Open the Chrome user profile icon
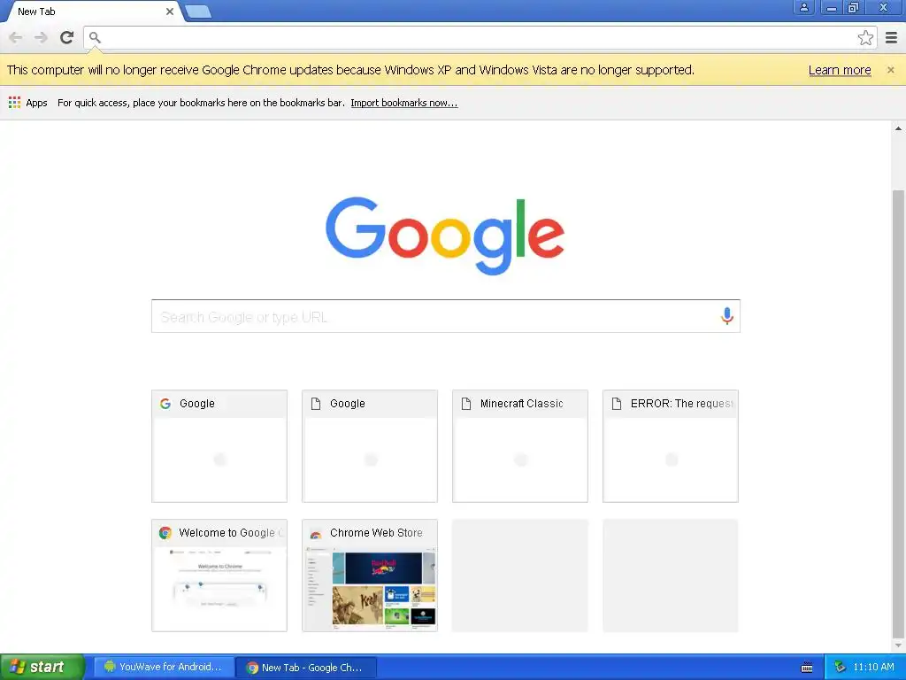 pos(803,7)
